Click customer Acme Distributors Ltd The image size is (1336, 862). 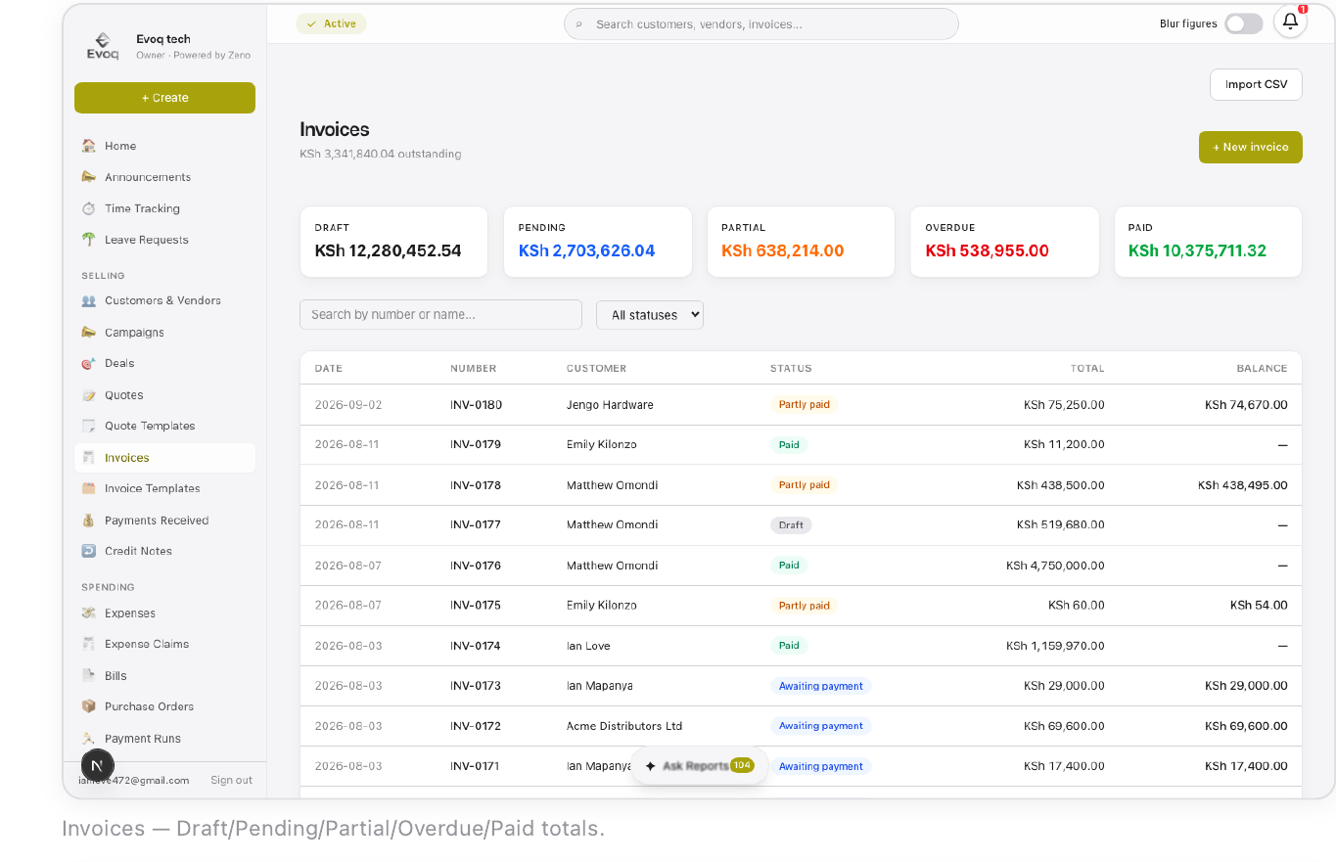point(624,726)
